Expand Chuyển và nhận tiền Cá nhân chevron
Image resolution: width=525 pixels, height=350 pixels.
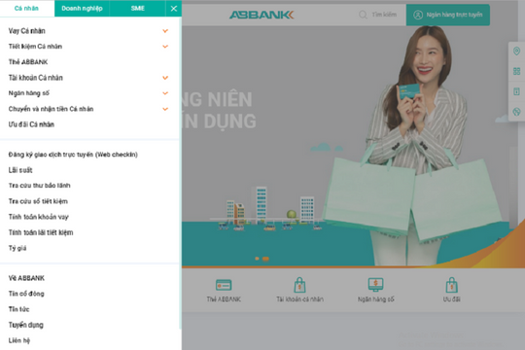165,109
